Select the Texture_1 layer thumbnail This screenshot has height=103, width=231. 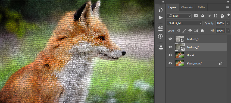click(x=179, y=39)
